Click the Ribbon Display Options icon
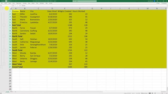This screenshot has width=168, height=94. (157, 1)
